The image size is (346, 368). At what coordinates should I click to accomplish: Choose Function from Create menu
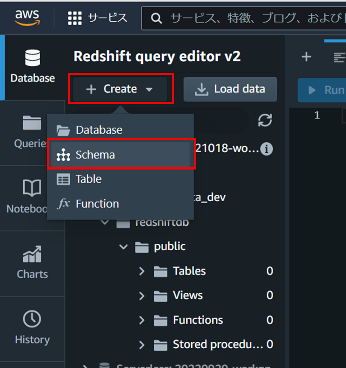pos(120,204)
